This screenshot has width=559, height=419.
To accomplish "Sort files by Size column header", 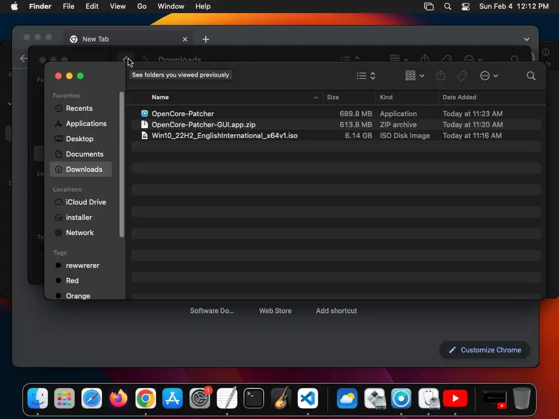I will click(332, 97).
